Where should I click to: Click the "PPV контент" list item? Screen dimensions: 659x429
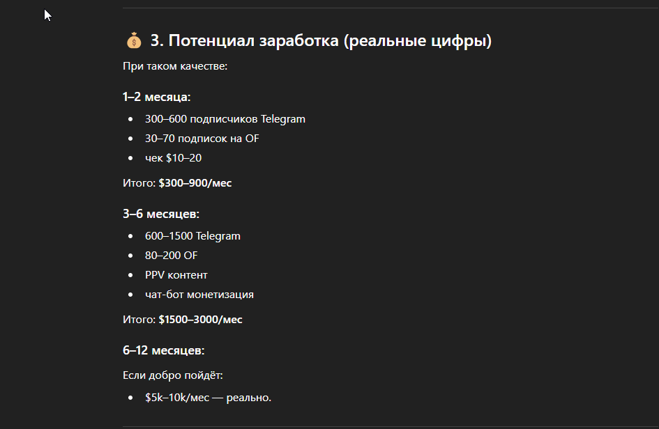click(176, 275)
